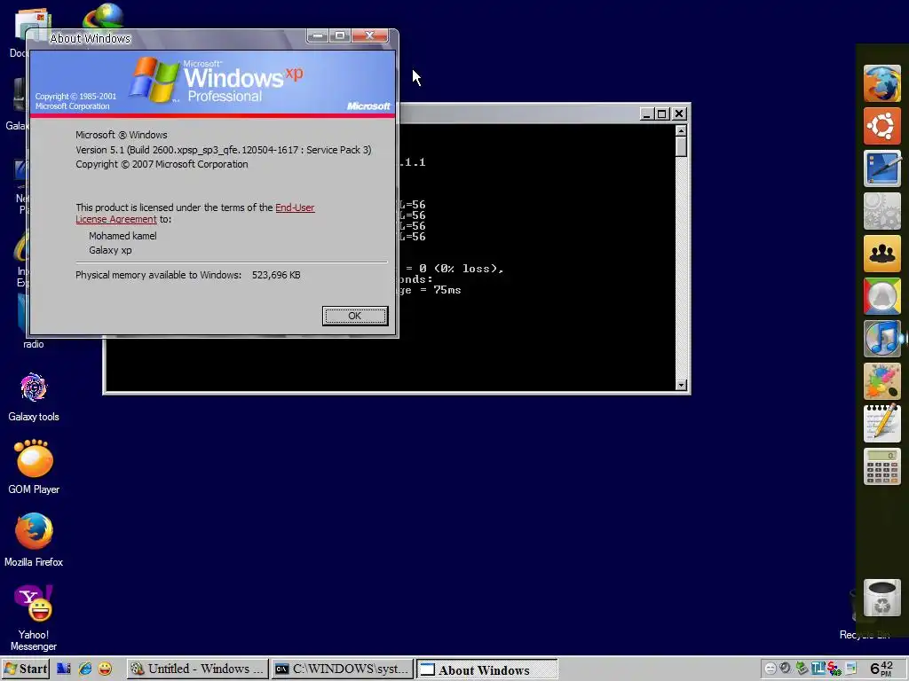Launch GOM Player desktop icon

pos(34,466)
